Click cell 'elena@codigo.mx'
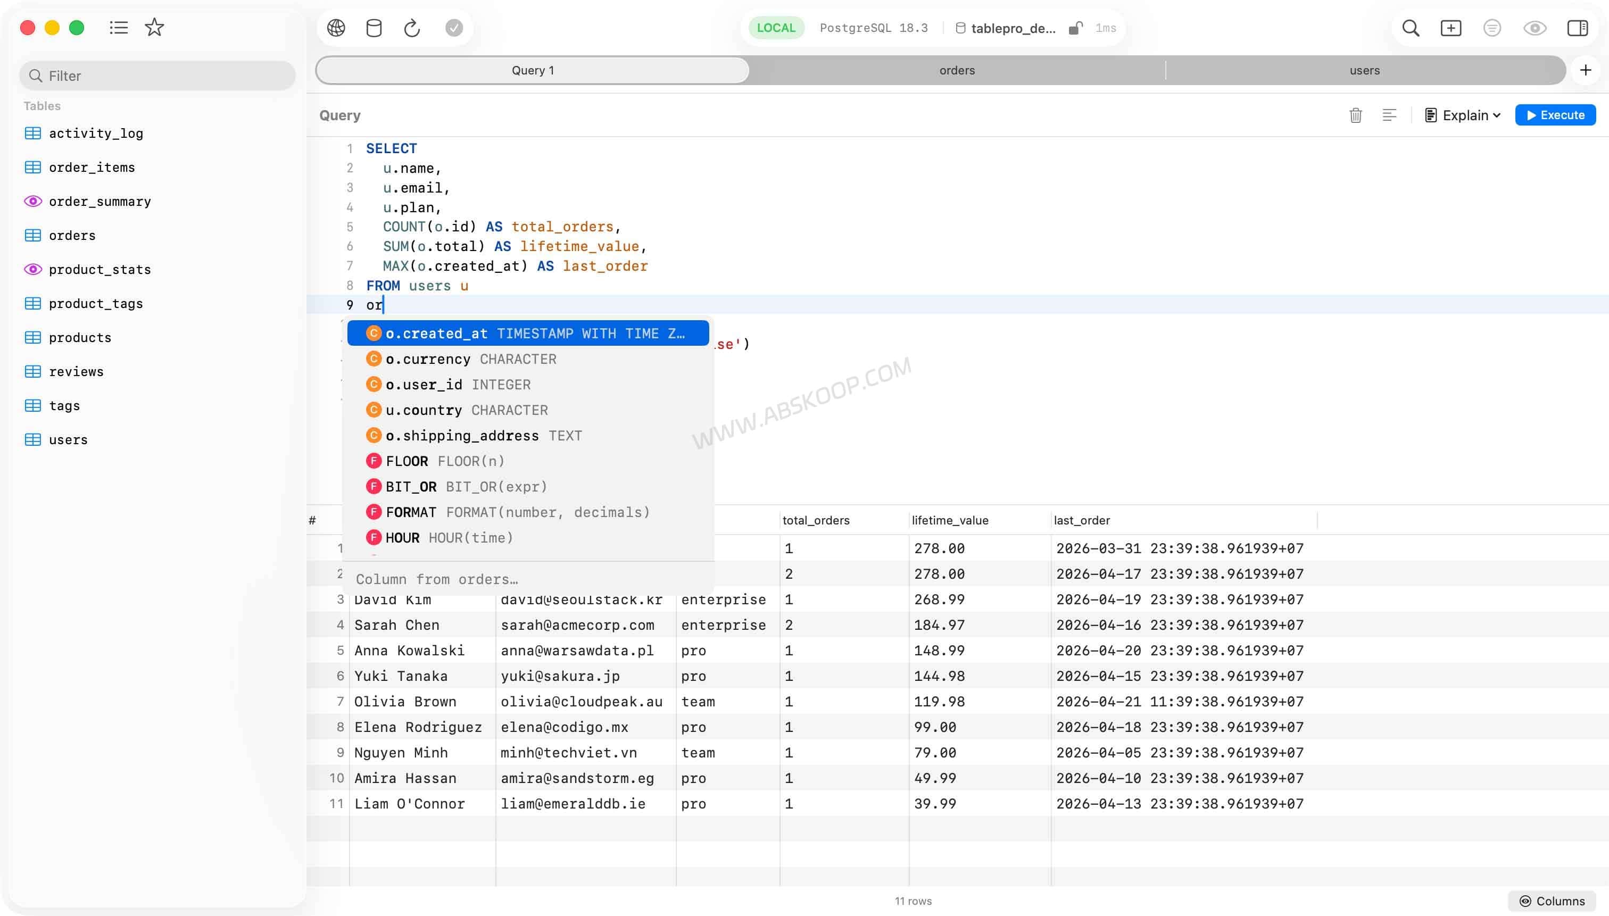The height and width of the screenshot is (916, 1609). (585, 727)
